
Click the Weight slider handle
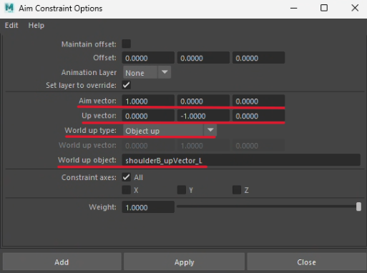358,207
